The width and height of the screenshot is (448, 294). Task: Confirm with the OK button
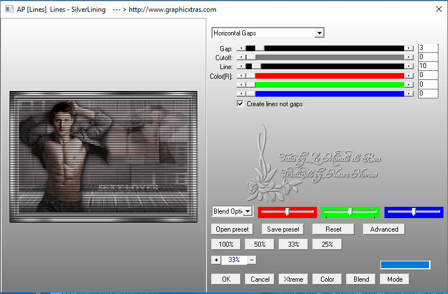pyautogui.click(x=226, y=279)
